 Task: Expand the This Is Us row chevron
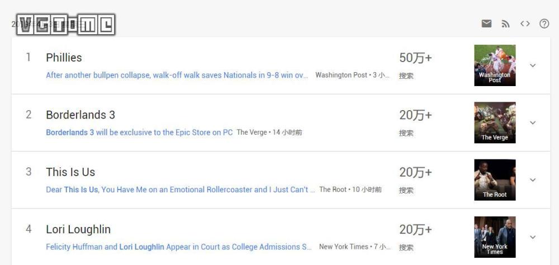[532, 180]
